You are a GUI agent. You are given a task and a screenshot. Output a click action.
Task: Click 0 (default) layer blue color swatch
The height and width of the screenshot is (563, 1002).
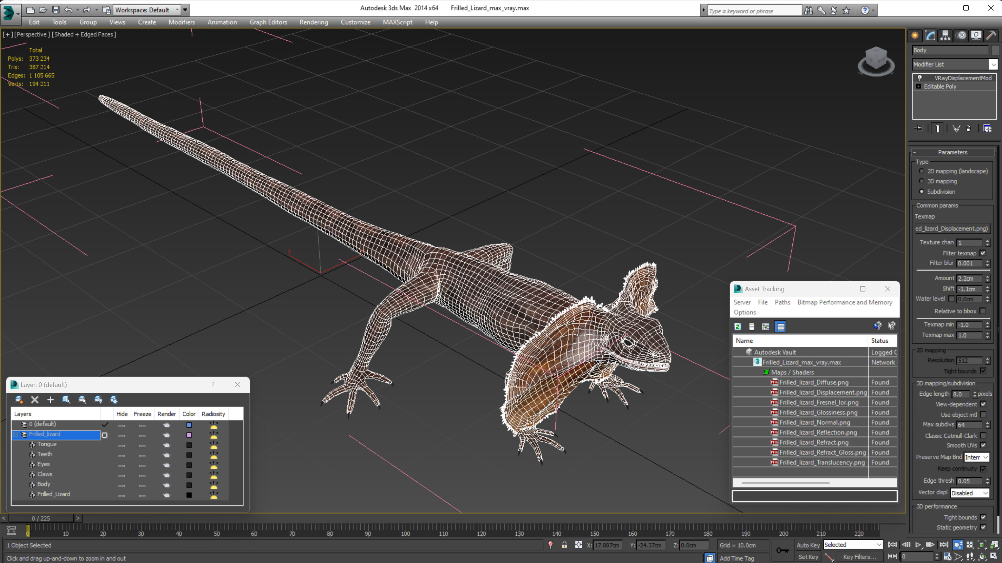coord(189,425)
